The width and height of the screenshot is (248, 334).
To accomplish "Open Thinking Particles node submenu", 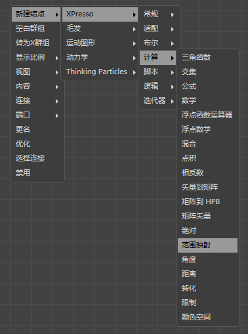I will pyautogui.click(x=100, y=72).
